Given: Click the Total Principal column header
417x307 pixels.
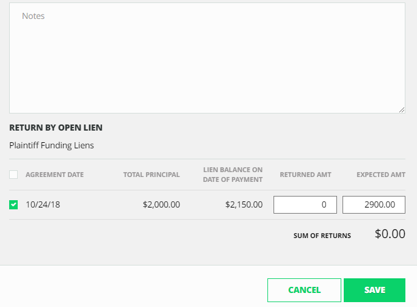Looking at the screenshot, I should [x=151, y=175].
